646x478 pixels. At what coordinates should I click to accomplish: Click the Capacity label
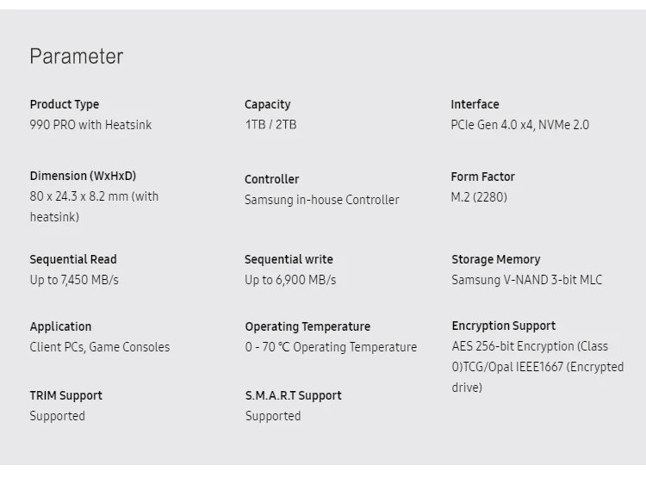point(268,104)
